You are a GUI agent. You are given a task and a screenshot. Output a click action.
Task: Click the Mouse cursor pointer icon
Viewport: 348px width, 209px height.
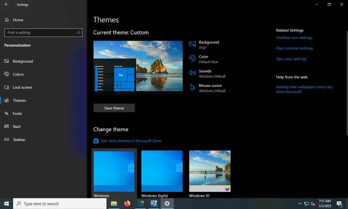[193, 87]
